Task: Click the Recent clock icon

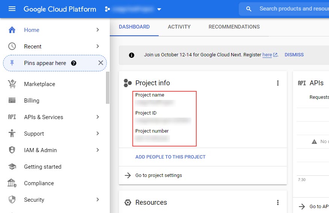Action: coord(12,46)
